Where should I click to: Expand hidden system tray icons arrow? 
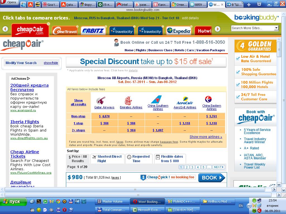click(249, 206)
